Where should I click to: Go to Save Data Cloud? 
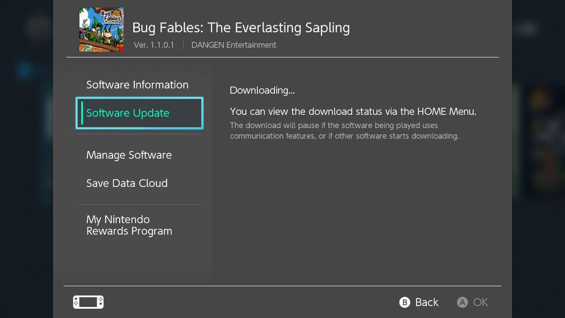point(127,183)
